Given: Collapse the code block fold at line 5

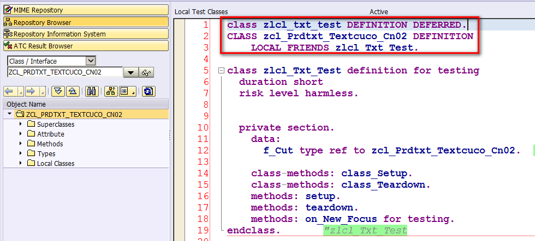Looking at the screenshot, I should tap(221, 71).
